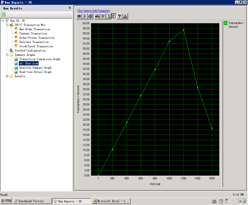Click the New Order Transaction icon
The width and height of the screenshot is (248, 205).
coord(16,29)
